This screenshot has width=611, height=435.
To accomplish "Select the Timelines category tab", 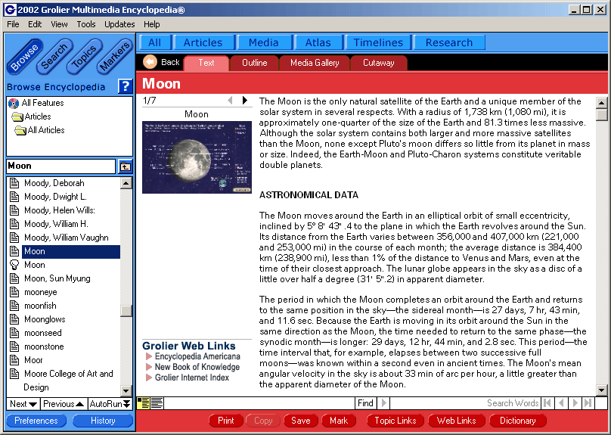I will (x=378, y=42).
